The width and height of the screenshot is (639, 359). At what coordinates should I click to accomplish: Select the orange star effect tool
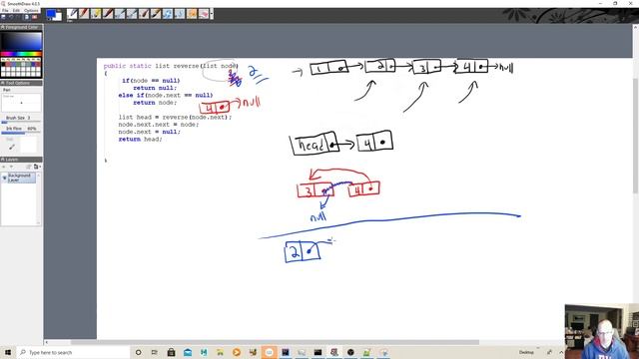pos(192,14)
